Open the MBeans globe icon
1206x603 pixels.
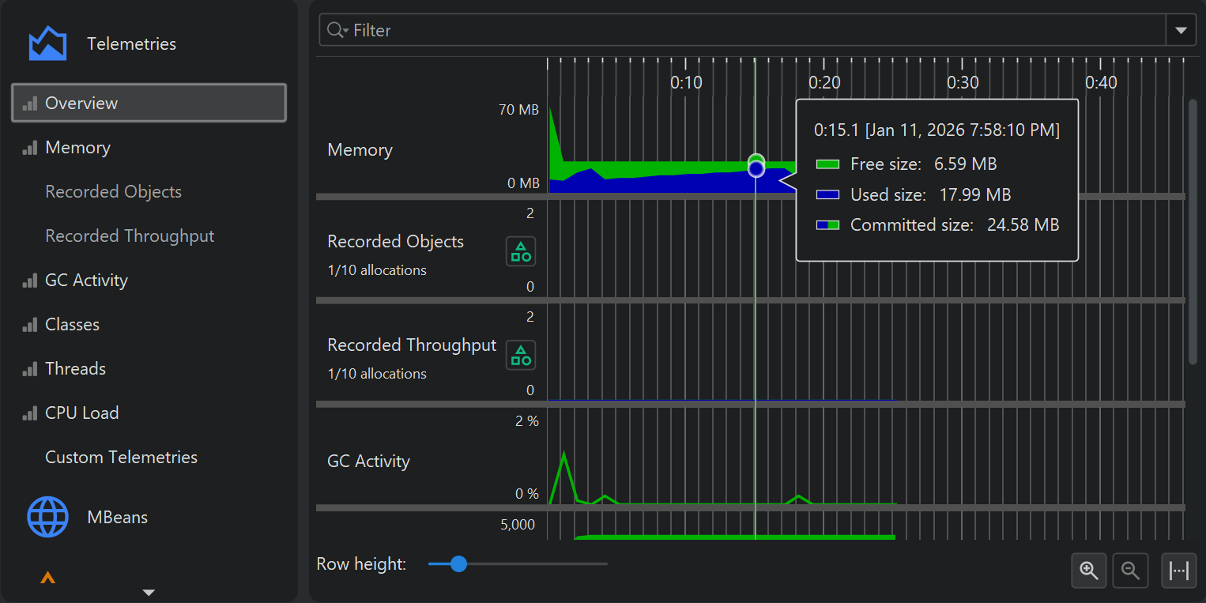tap(47, 517)
